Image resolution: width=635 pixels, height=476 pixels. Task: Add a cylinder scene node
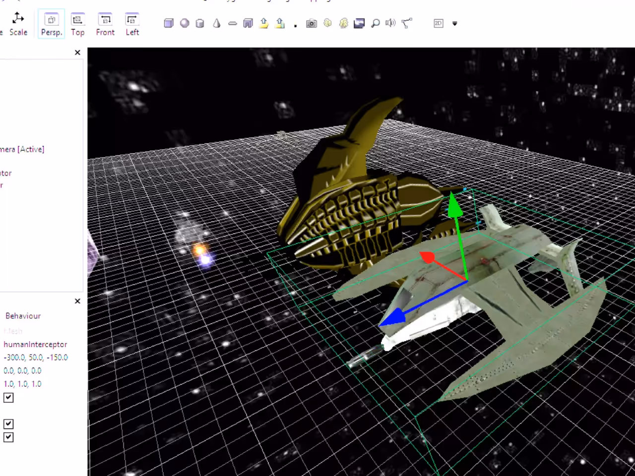pyautogui.click(x=200, y=23)
